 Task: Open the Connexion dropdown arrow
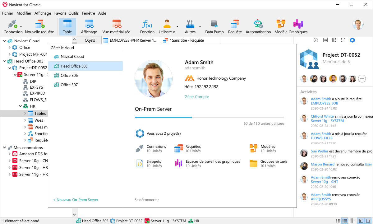coord(21,27)
